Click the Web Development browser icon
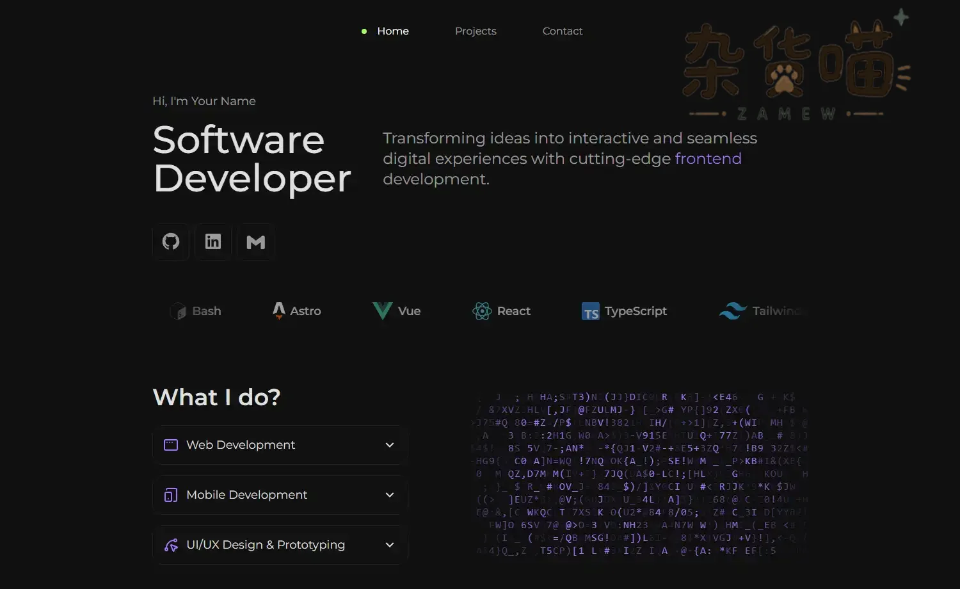This screenshot has height=589, width=960. pos(171,445)
